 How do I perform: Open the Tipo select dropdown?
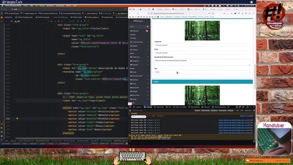pyautogui.click(x=202, y=72)
